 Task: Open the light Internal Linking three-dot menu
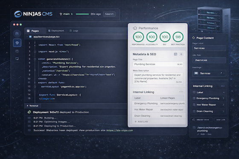[181, 92]
